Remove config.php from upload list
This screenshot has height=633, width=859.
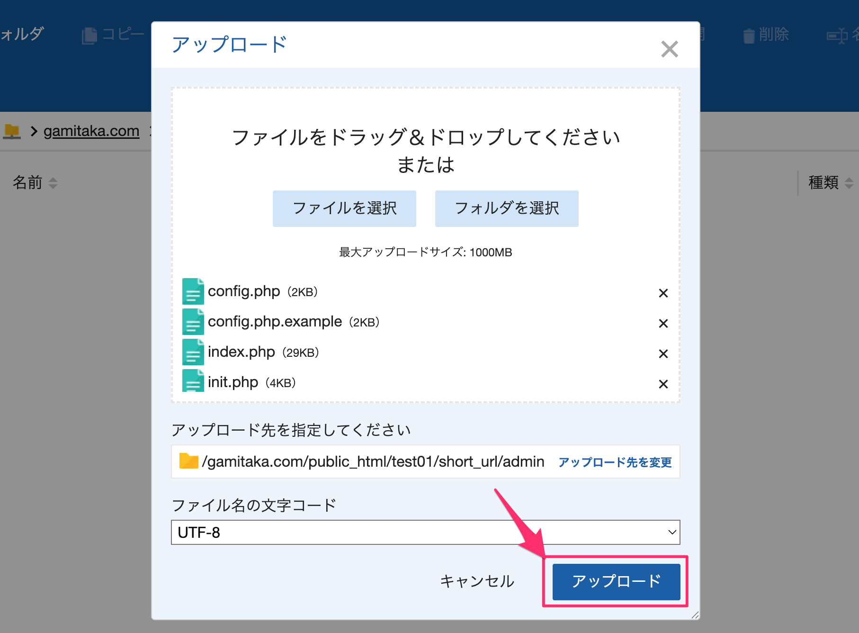pos(663,293)
